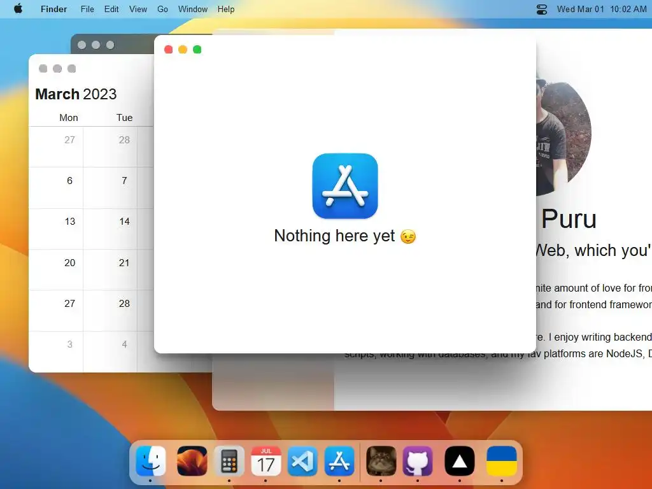Click the large App Store logo
The image size is (652, 489).
coord(344,186)
